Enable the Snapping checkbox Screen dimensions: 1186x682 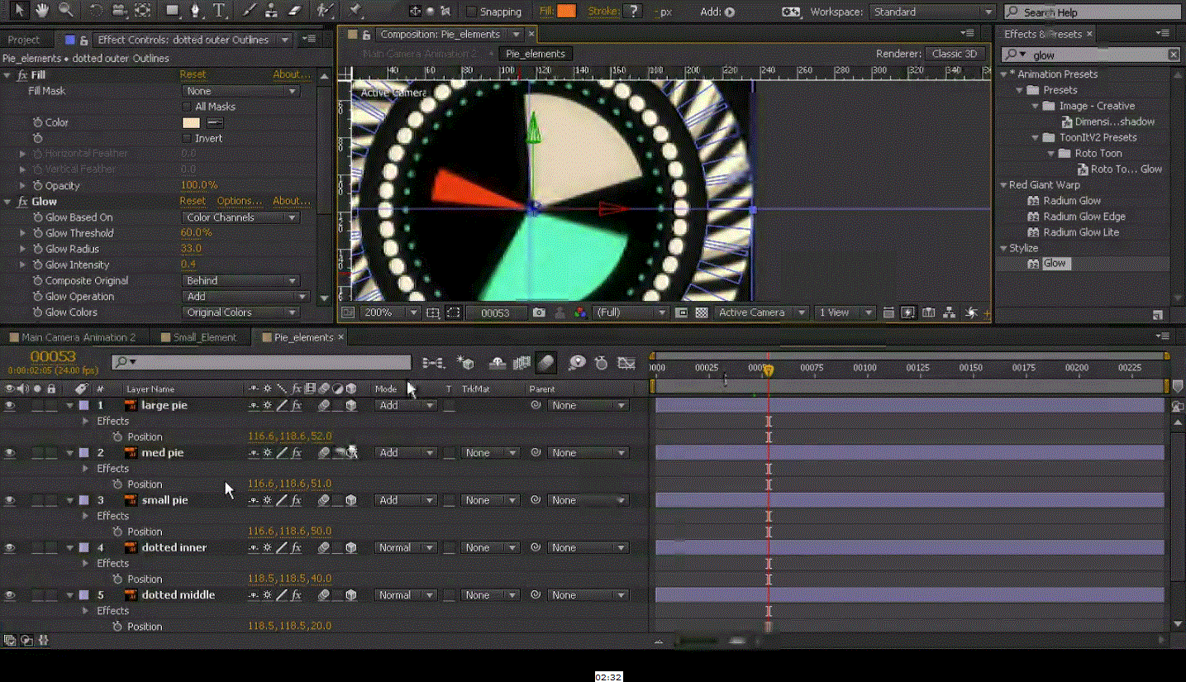[x=471, y=12]
